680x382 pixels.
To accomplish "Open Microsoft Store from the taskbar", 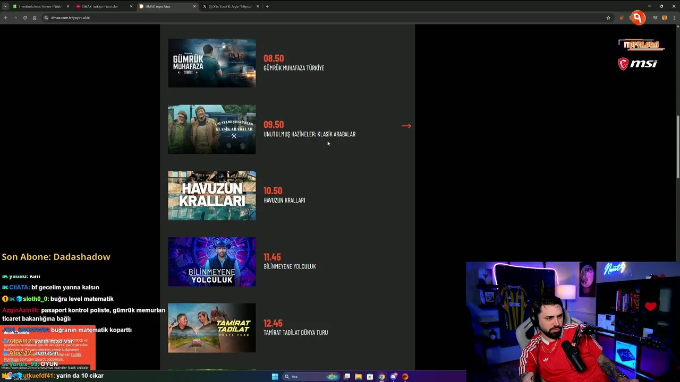I will click(x=370, y=377).
